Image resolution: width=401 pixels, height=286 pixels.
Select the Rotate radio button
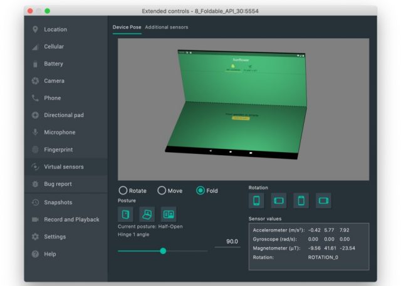click(123, 190)
